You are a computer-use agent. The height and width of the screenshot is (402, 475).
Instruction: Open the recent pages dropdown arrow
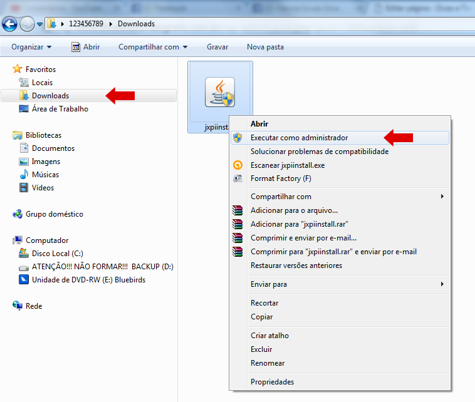point(39,24)
